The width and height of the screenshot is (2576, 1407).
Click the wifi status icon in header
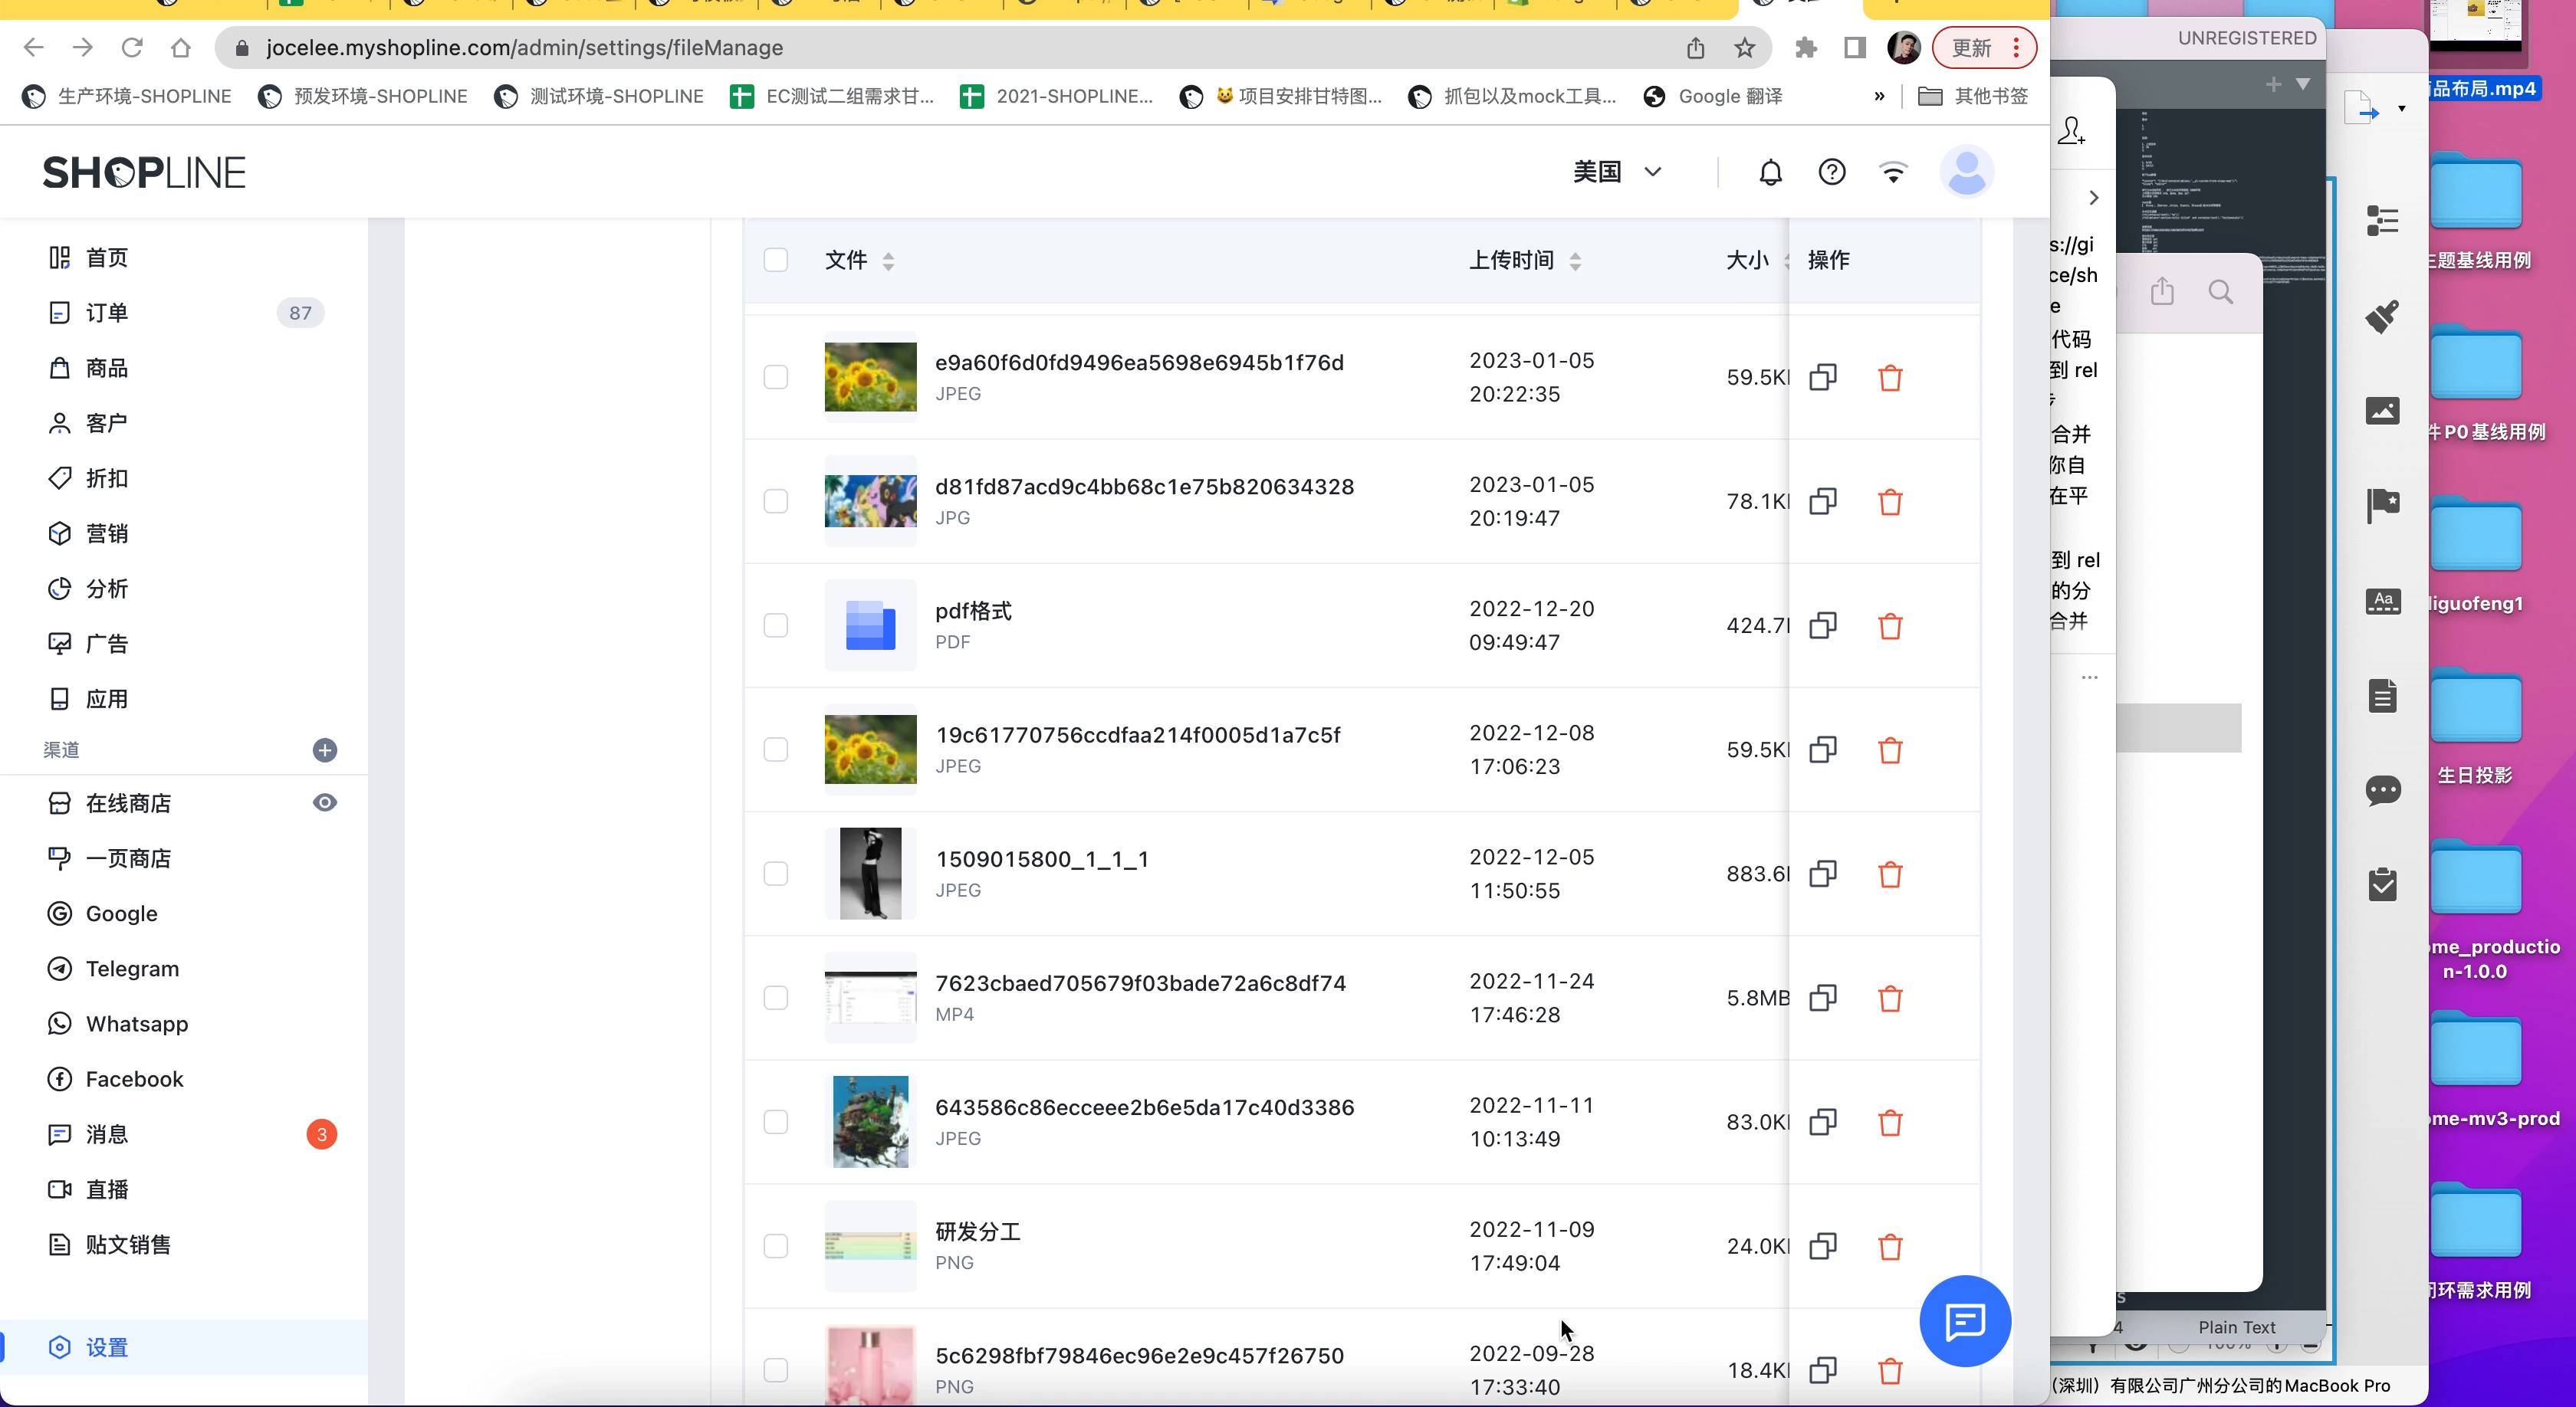[x=1893, y=172]
